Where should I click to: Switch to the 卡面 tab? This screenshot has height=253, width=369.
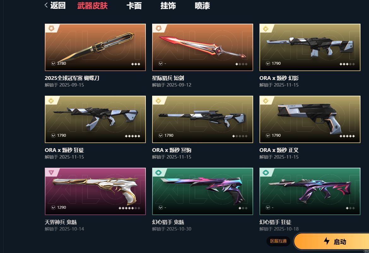[134, 5]
